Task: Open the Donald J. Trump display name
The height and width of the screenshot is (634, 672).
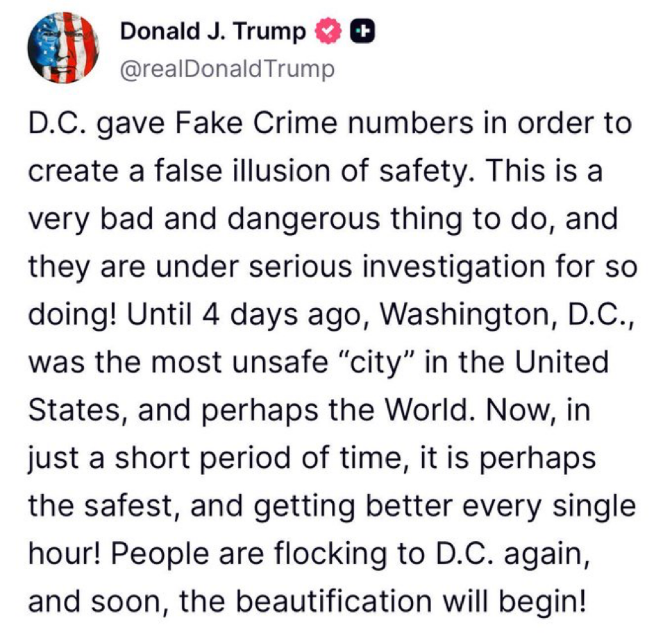Action: click(x=213, y=31)
